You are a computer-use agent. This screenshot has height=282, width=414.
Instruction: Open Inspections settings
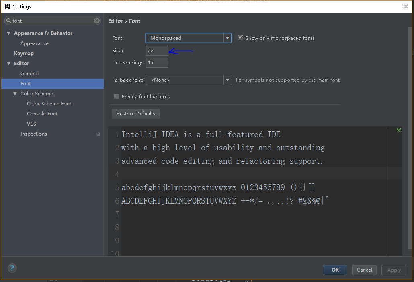pyautogui.click(x=34, y=134)
